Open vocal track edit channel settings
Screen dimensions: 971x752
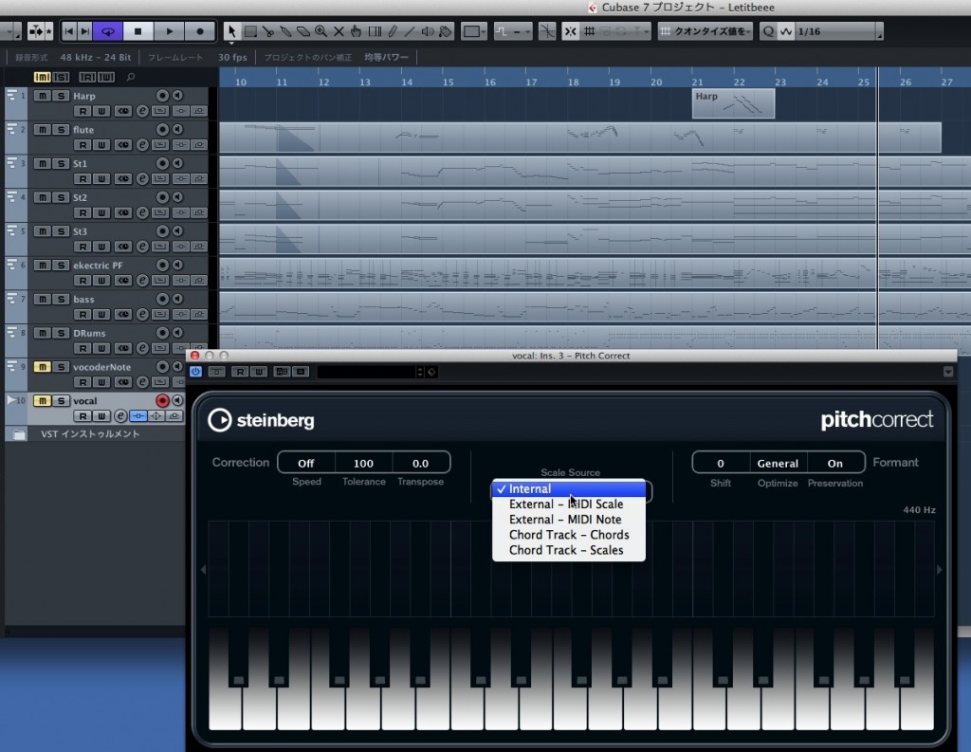tap(120, 416)
